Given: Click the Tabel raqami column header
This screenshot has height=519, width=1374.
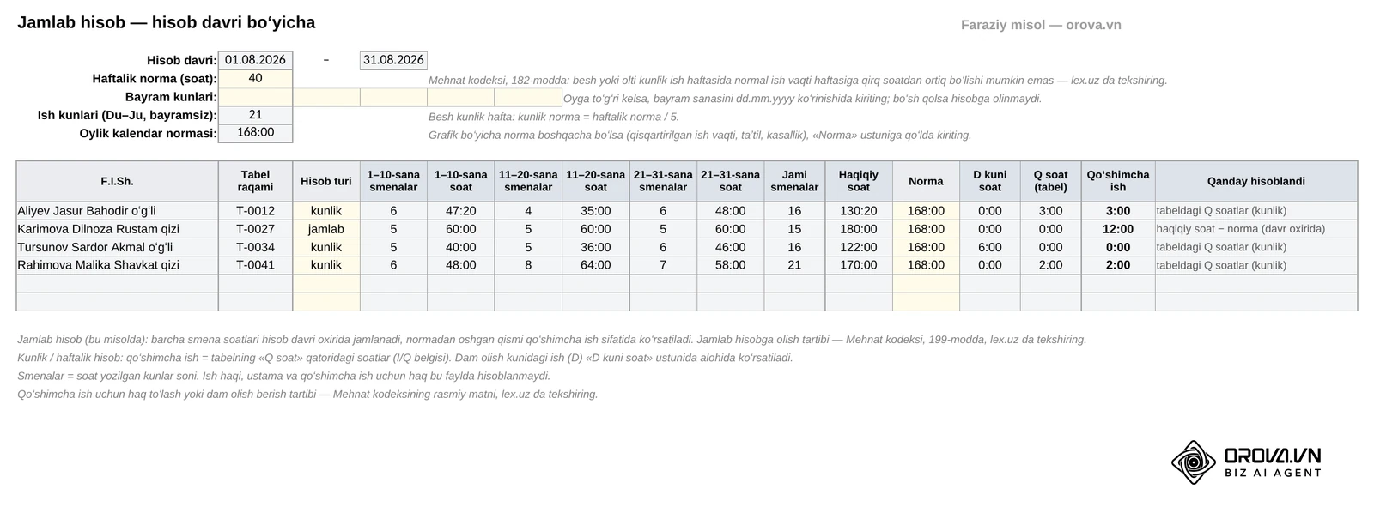Looking at the screenshot, I should tap(255, 181).
